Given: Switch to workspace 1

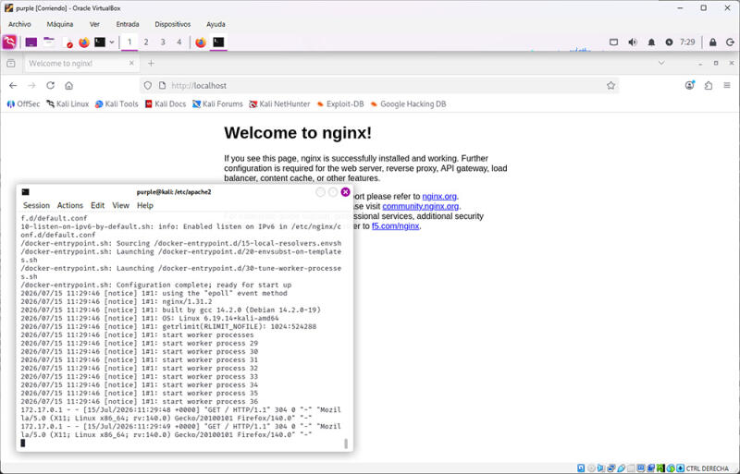Looking at the screenshot, I should click(x=129, y=42).
